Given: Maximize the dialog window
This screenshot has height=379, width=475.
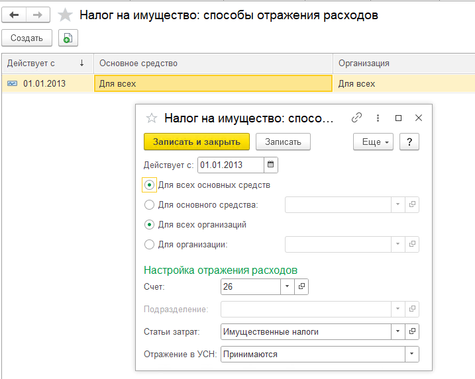Looking at the screenshot, I should point(398,118).
